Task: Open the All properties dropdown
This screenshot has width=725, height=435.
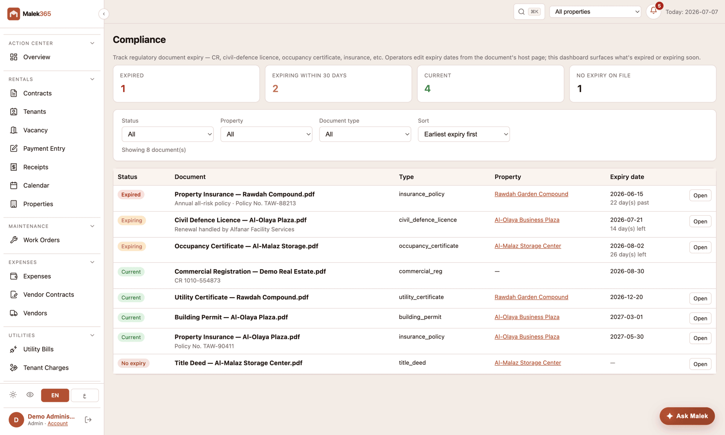Action: (x=595, y=12)
